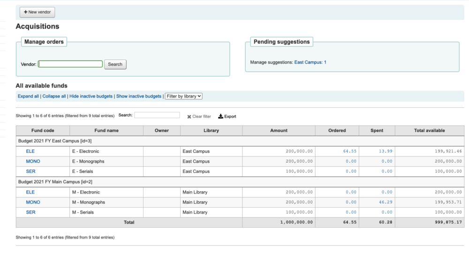The width and height of the screenshot is (469, 254).
Task: Click the Clear filter X icon
Action: point(189,117)
